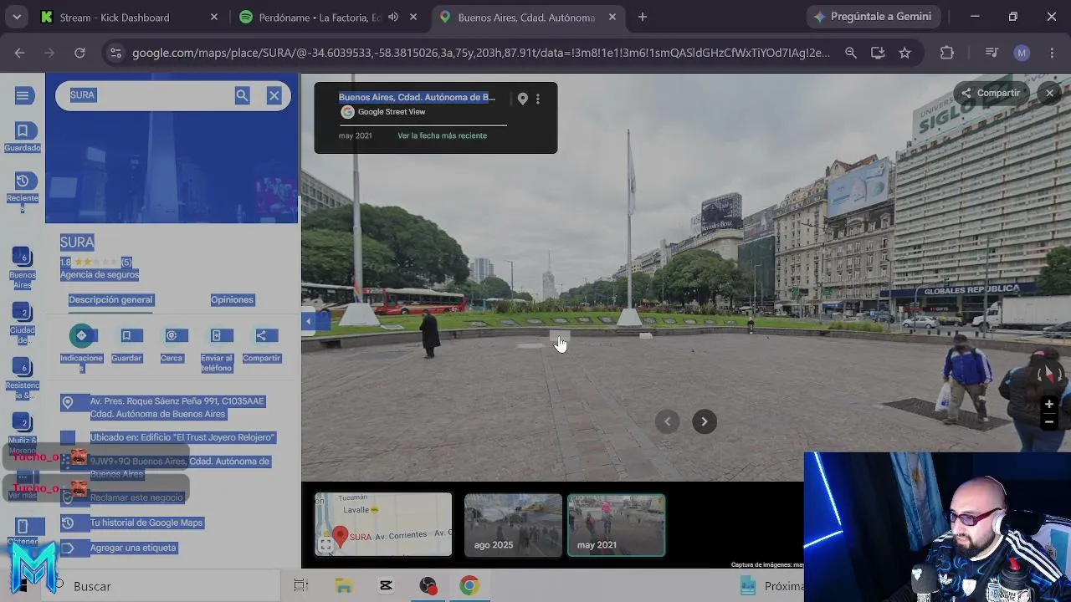Open the Resistencia recent item in sidebar
The height and width of the screenshot is (602, 1071).
tap(23, 378)
